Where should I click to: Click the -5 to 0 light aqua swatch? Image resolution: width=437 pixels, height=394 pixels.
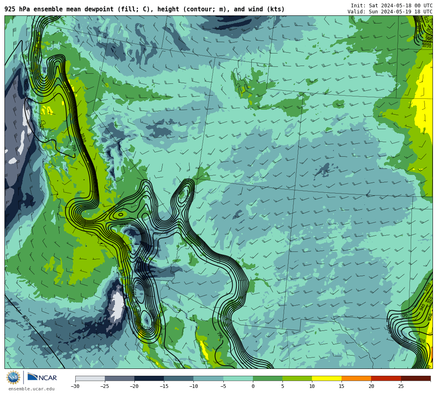[x=238, y=378]
